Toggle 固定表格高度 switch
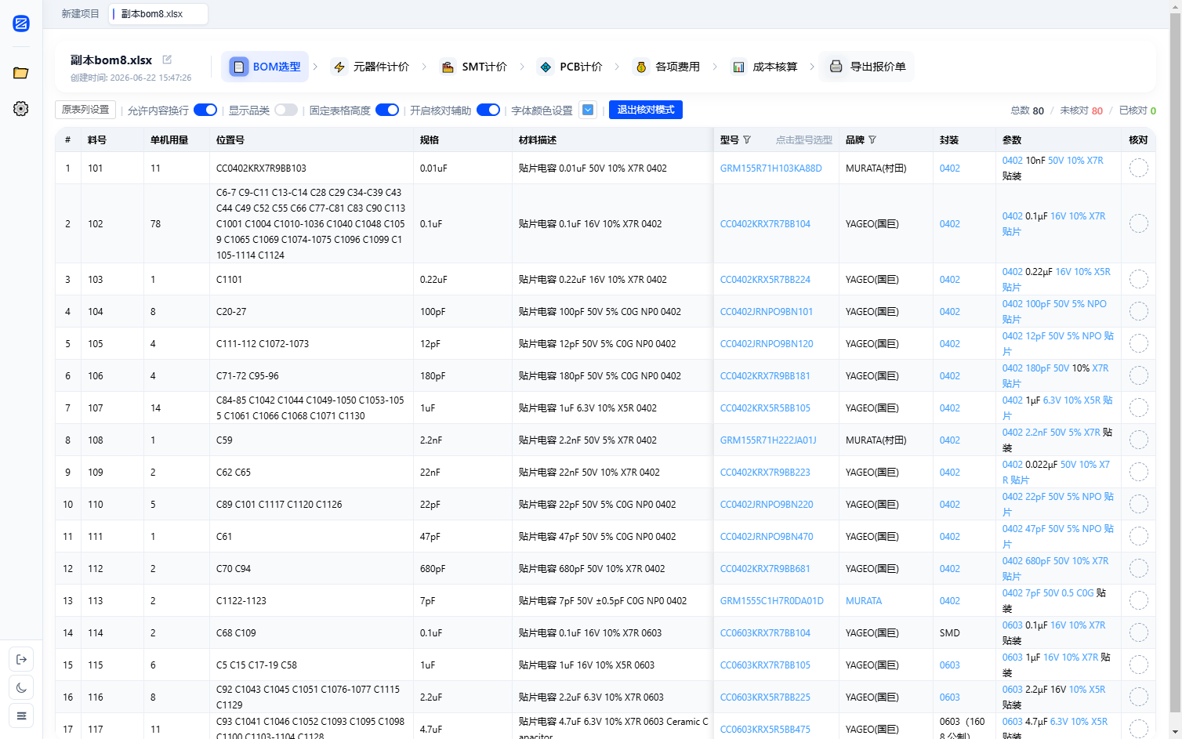This screenshot has height=739, width=1182. (387, 110)
